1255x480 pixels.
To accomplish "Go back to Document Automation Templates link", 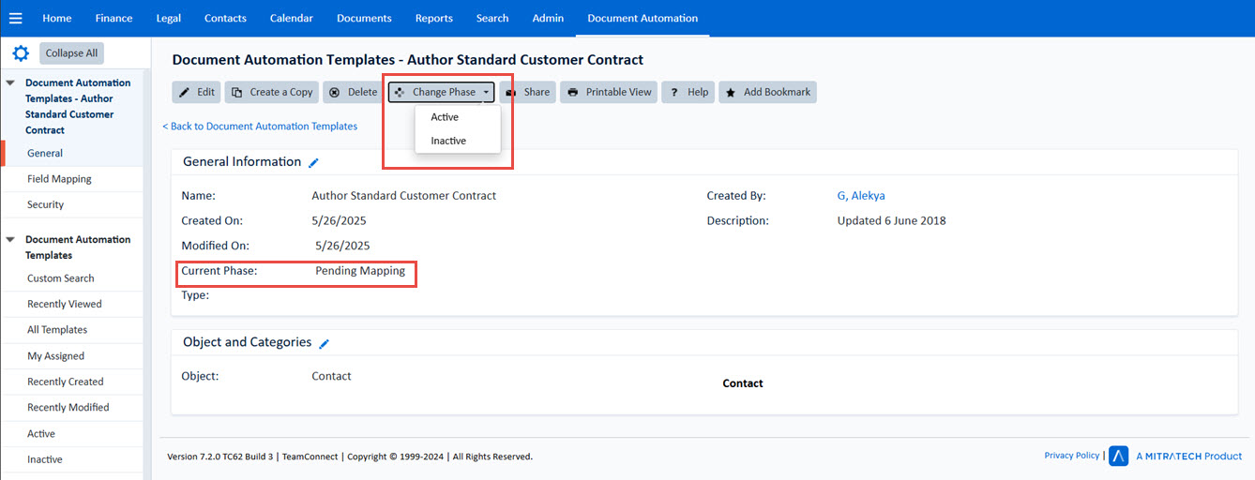I will (x=260, y=126).
